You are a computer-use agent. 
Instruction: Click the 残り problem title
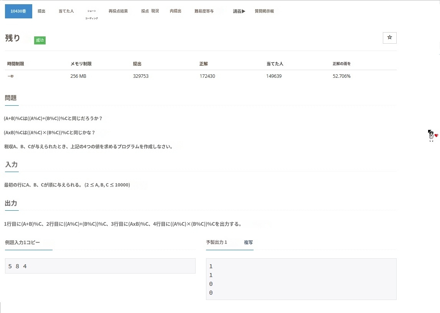point(13,38)
